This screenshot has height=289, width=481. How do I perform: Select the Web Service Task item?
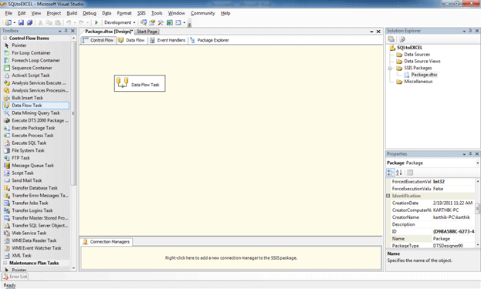pos(29,233)
